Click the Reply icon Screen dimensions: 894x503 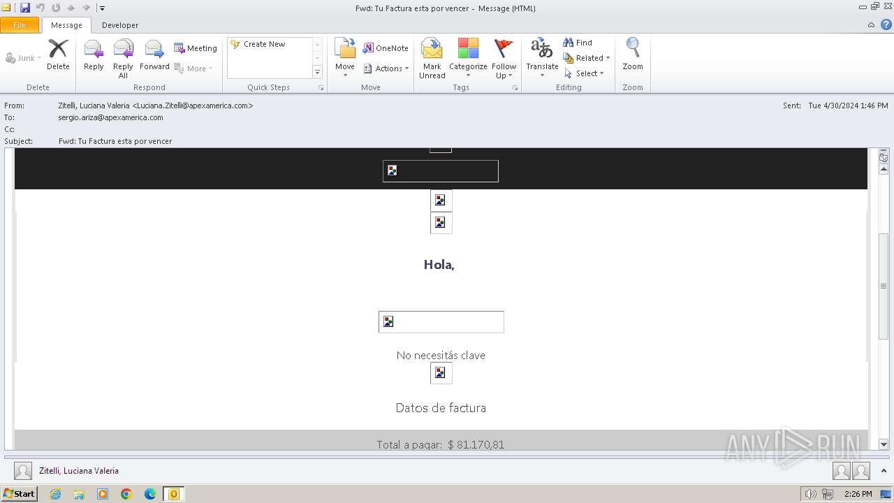coord(94,54)
